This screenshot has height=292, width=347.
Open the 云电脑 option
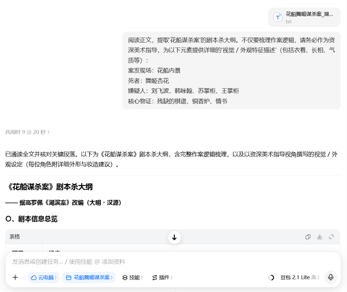(44, 277)
